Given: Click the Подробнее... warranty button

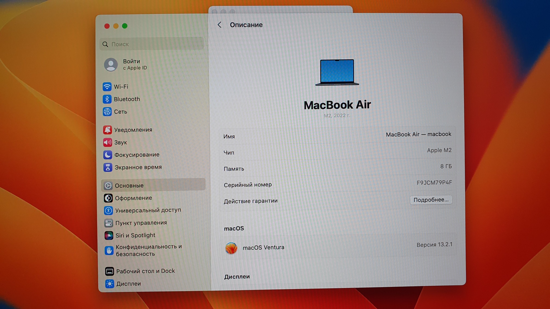Looking at the screenshot, I should point(431,200).
